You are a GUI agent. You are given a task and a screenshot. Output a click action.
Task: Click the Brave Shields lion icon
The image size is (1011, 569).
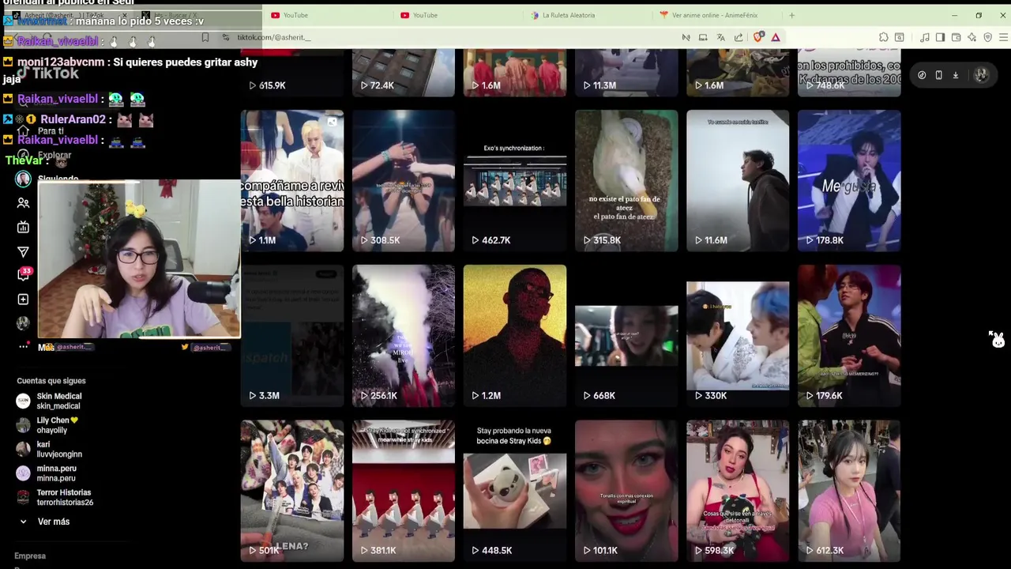[x=758, y=37]
